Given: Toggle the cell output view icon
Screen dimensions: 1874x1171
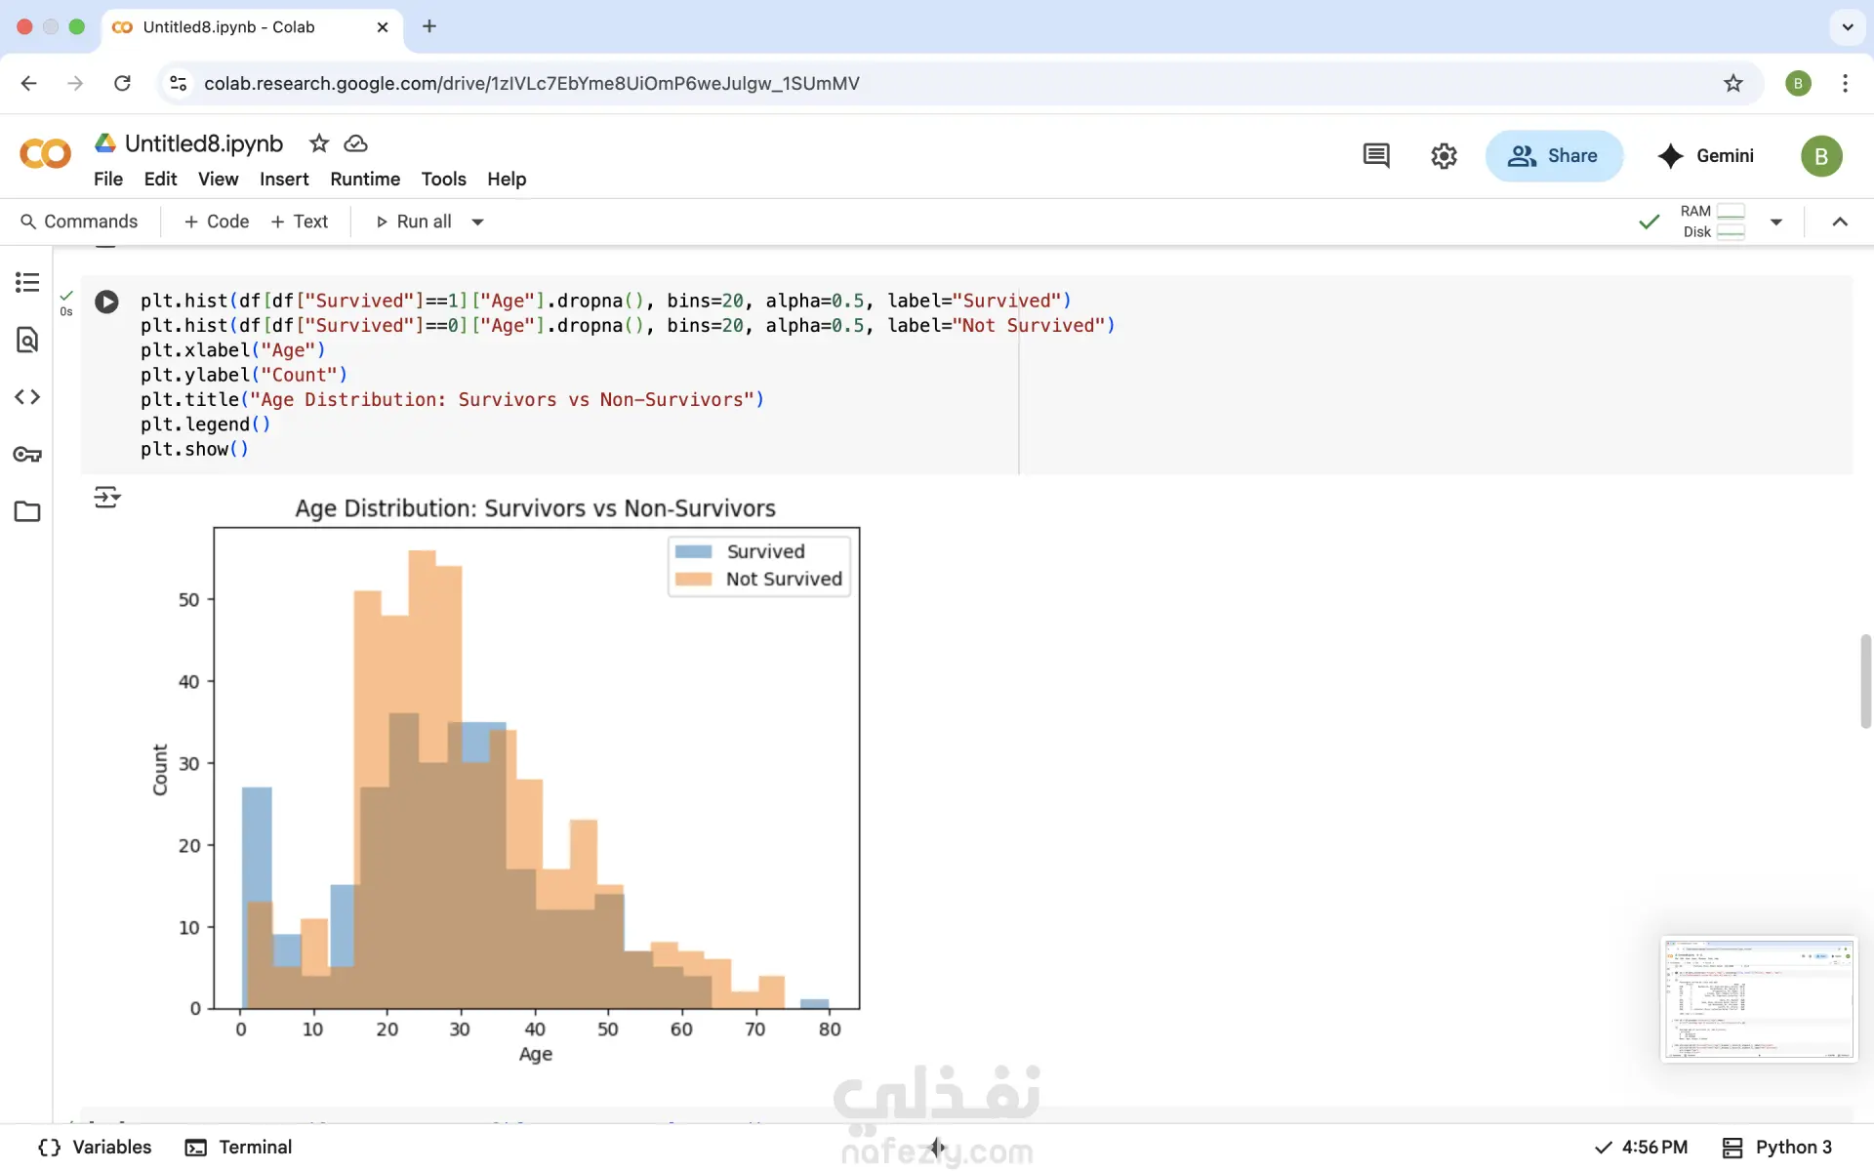Looking at the screenshot, I should click(x=106, y=498).
